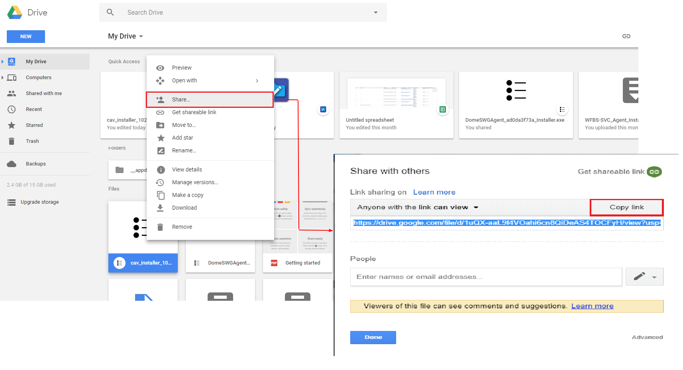The width and height of the screenshot is (683, 370).
Task: Expand the search options arrow
Action: (375, 12)
